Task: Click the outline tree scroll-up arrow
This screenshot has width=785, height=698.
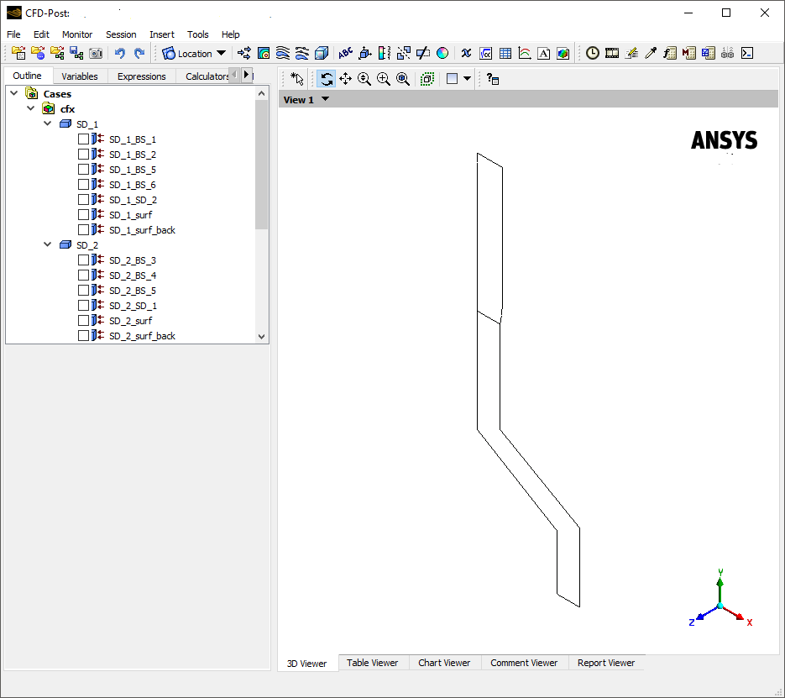Action: tap(261, 93)
